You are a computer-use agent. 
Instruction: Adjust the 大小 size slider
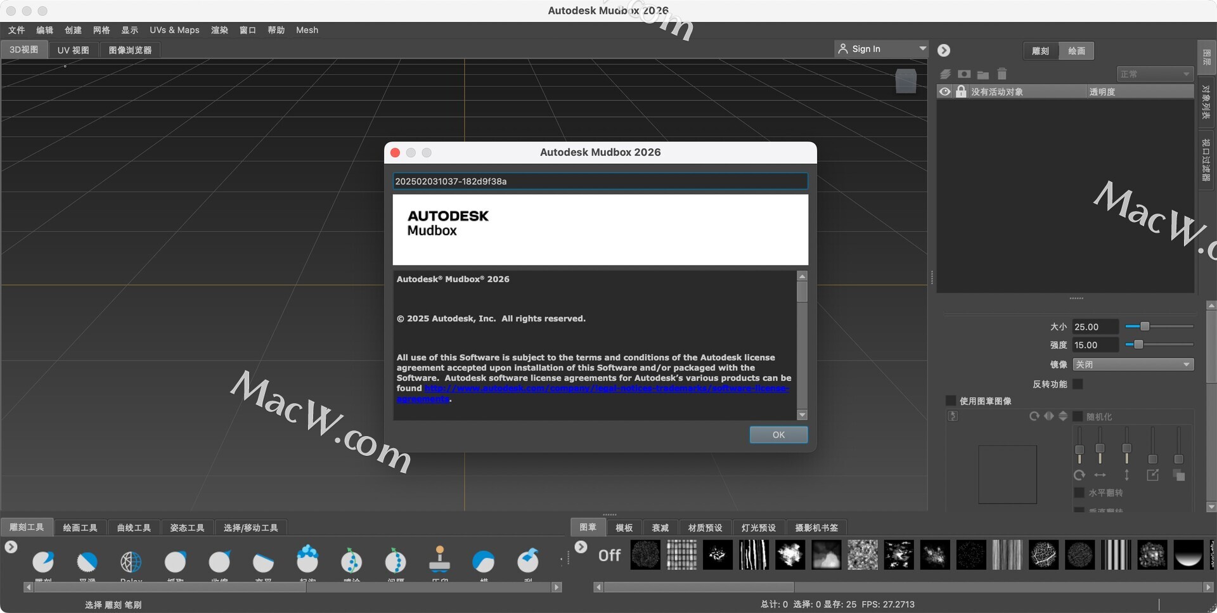pyautogui.click(x=1159, y=326)
